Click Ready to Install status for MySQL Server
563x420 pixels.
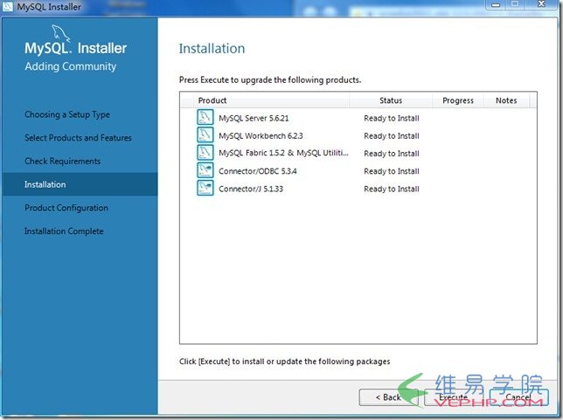pos(392,119)
